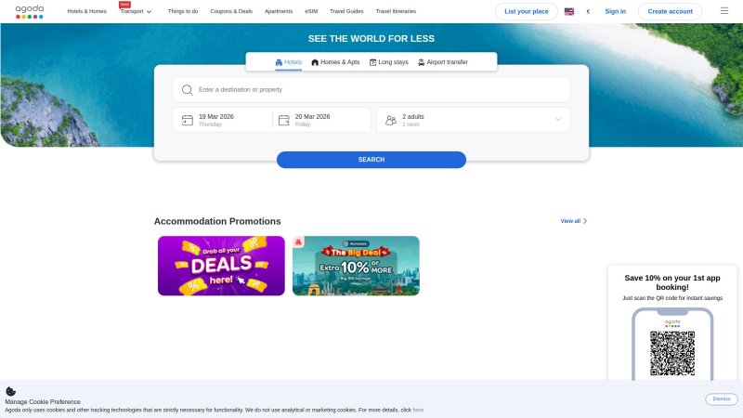Dismiss the cookie preference banner
This screenshot has height=418, width=743.
coord(721,398)
